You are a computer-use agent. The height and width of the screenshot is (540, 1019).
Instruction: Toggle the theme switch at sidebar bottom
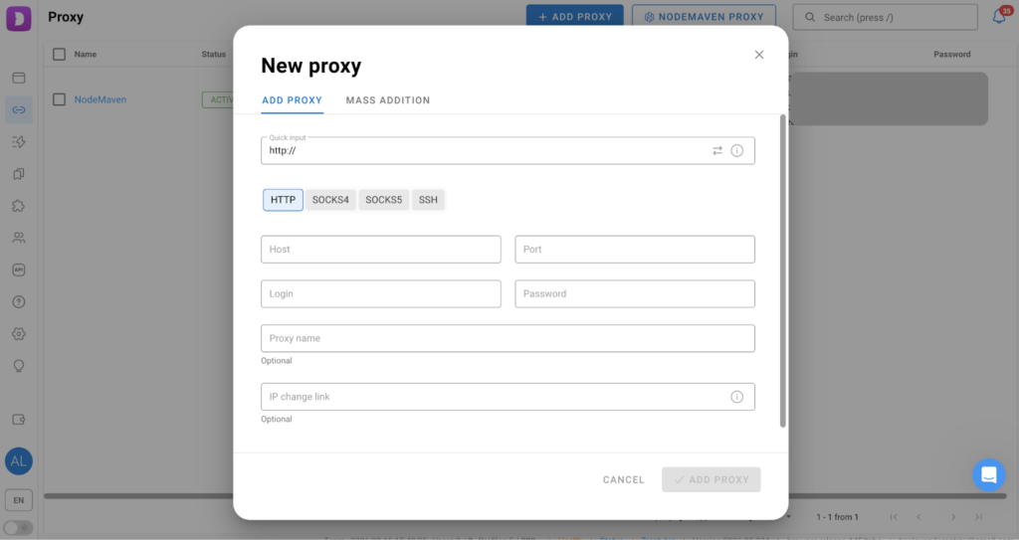click(18, 527)
